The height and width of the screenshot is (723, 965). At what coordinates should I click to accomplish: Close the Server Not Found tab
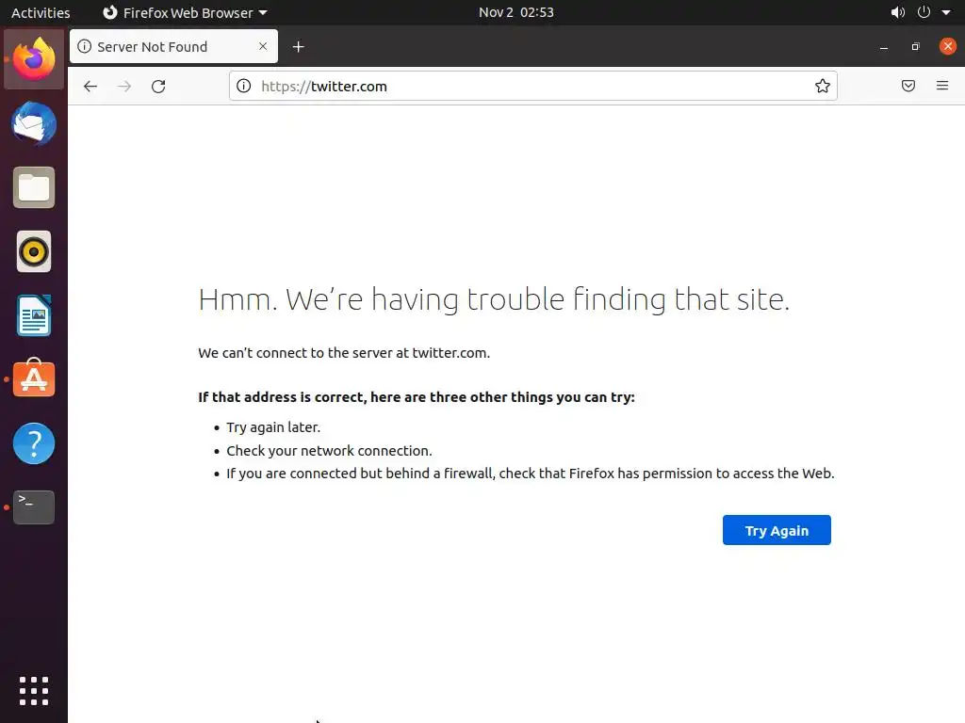click(x=263, y=46)
